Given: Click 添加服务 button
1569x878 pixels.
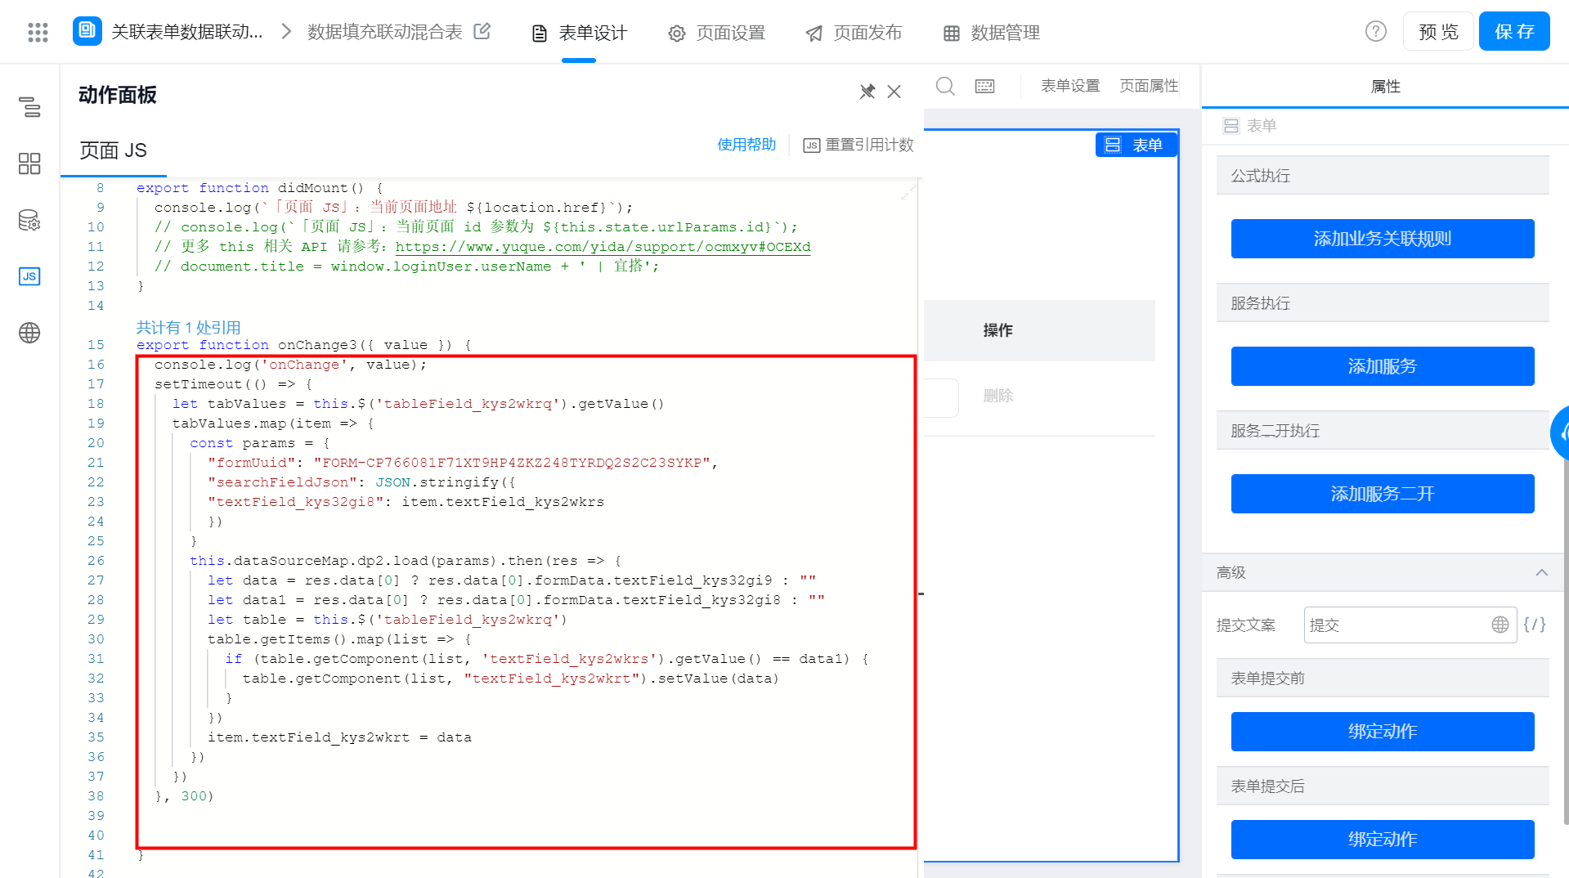Looking at the screenshot, I should pos(1383,366).
